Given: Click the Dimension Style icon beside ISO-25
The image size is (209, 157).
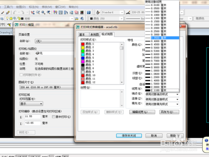Looking at the screenshot, I should click(x=128, y=13).
